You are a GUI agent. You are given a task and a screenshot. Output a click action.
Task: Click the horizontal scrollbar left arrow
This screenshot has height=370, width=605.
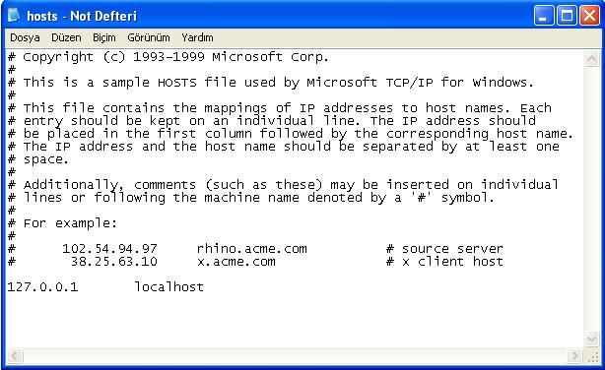pyautogui.click(x=15, y=355)
